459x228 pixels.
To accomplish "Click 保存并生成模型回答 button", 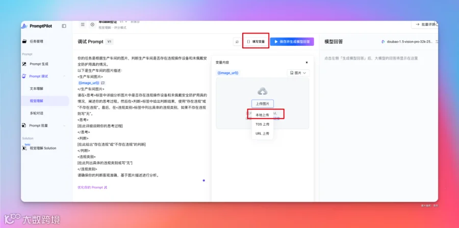I will tap(292, 42).
